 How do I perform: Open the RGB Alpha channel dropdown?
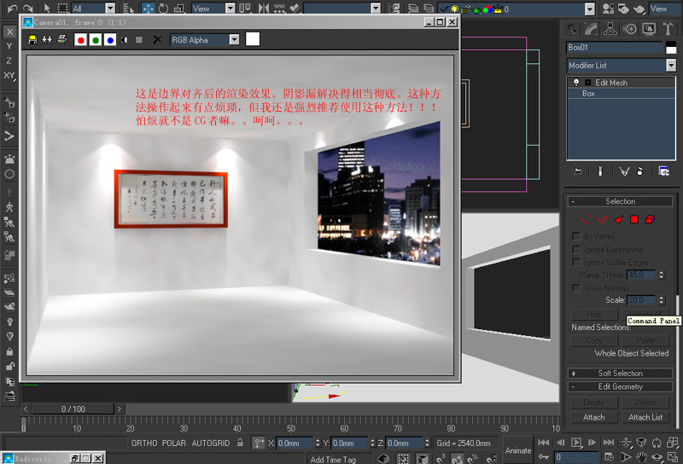[205, 39]
